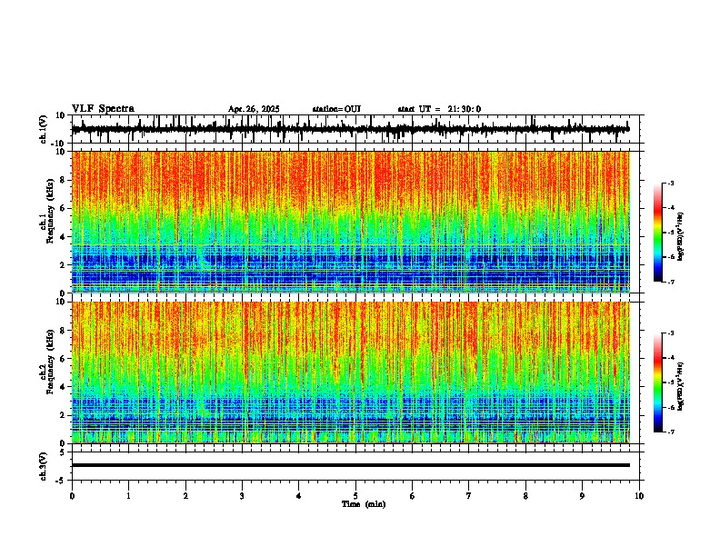720x556 pixels.
Task: Click the ch.1 color scale log(PSD) label
Action: point(681,237)
